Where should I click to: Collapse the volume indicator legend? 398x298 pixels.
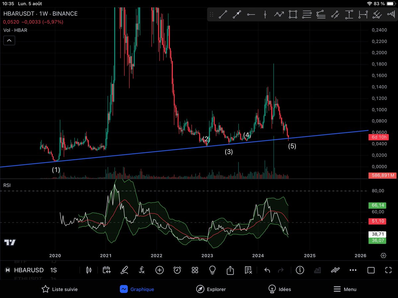[9, 41]
